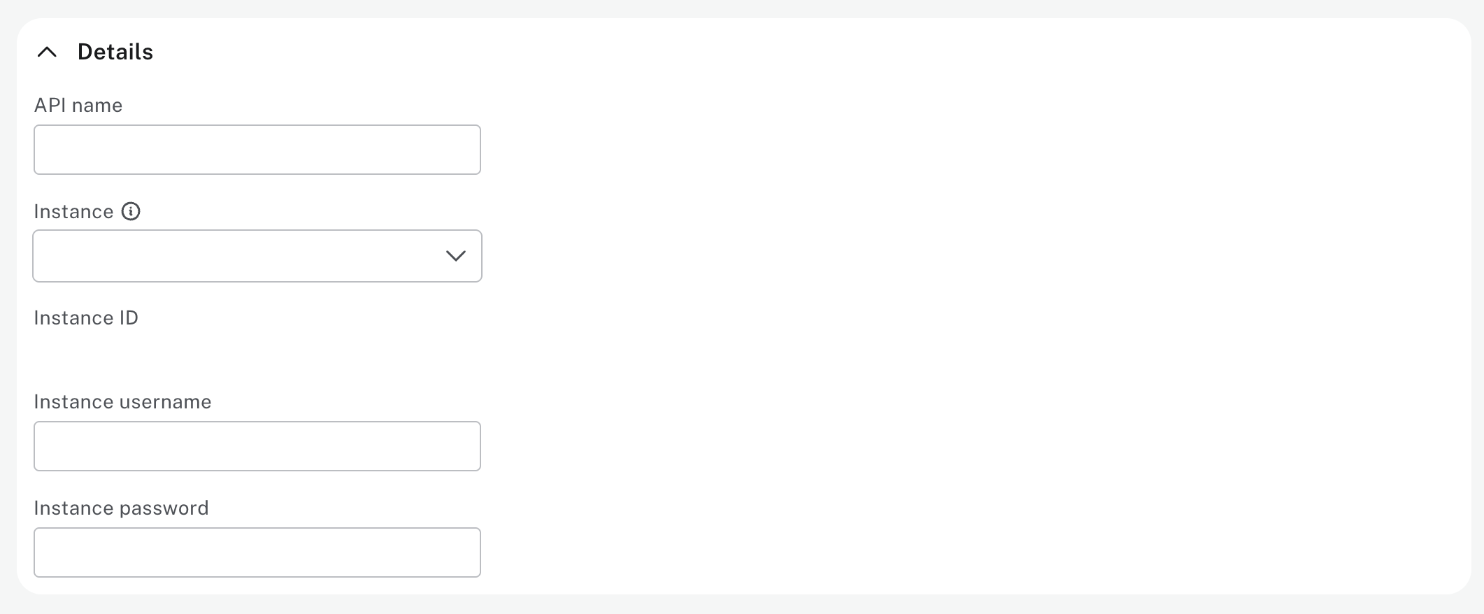Open the Instance combo box

(257, 256)
